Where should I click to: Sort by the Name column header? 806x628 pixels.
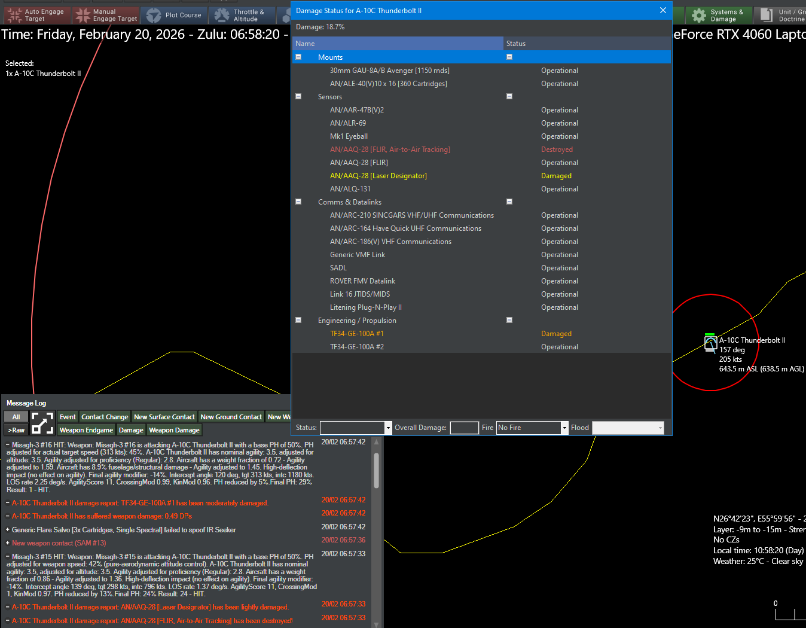coord(398,44)
